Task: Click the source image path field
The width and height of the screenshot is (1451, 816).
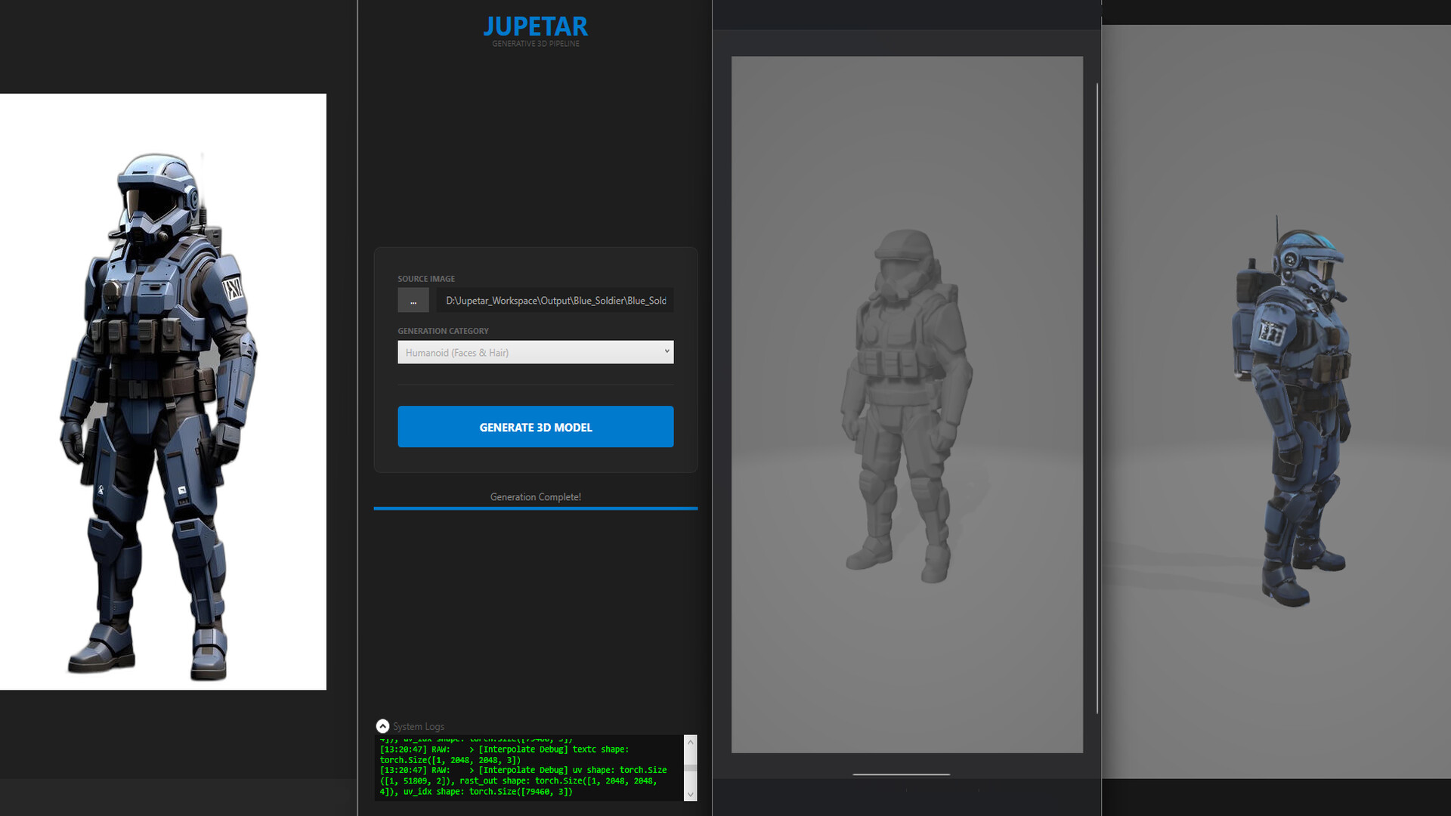Action: (555, 301)
